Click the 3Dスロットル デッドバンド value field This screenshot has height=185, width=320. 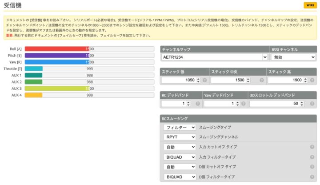tap(276, 104)
